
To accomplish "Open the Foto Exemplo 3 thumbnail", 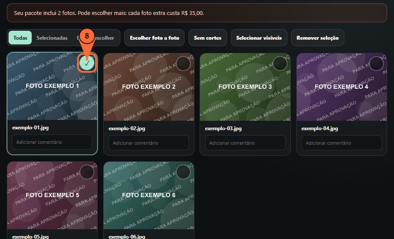I will tap(245, 87).
